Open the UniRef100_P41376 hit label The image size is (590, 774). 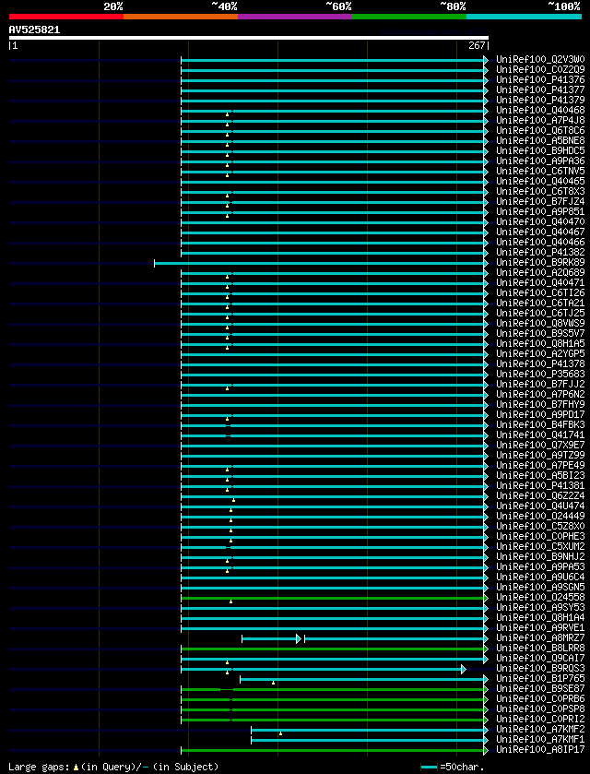pos(540,80)
